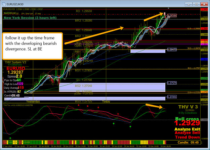Screen dimensions: 210x150
Task: Select the long lavender zone labeled 1.27201
Action: click(85, 98)
